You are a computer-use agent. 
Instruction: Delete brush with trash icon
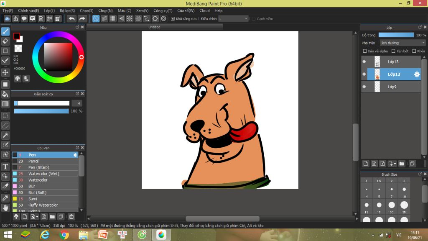[71, 217]
